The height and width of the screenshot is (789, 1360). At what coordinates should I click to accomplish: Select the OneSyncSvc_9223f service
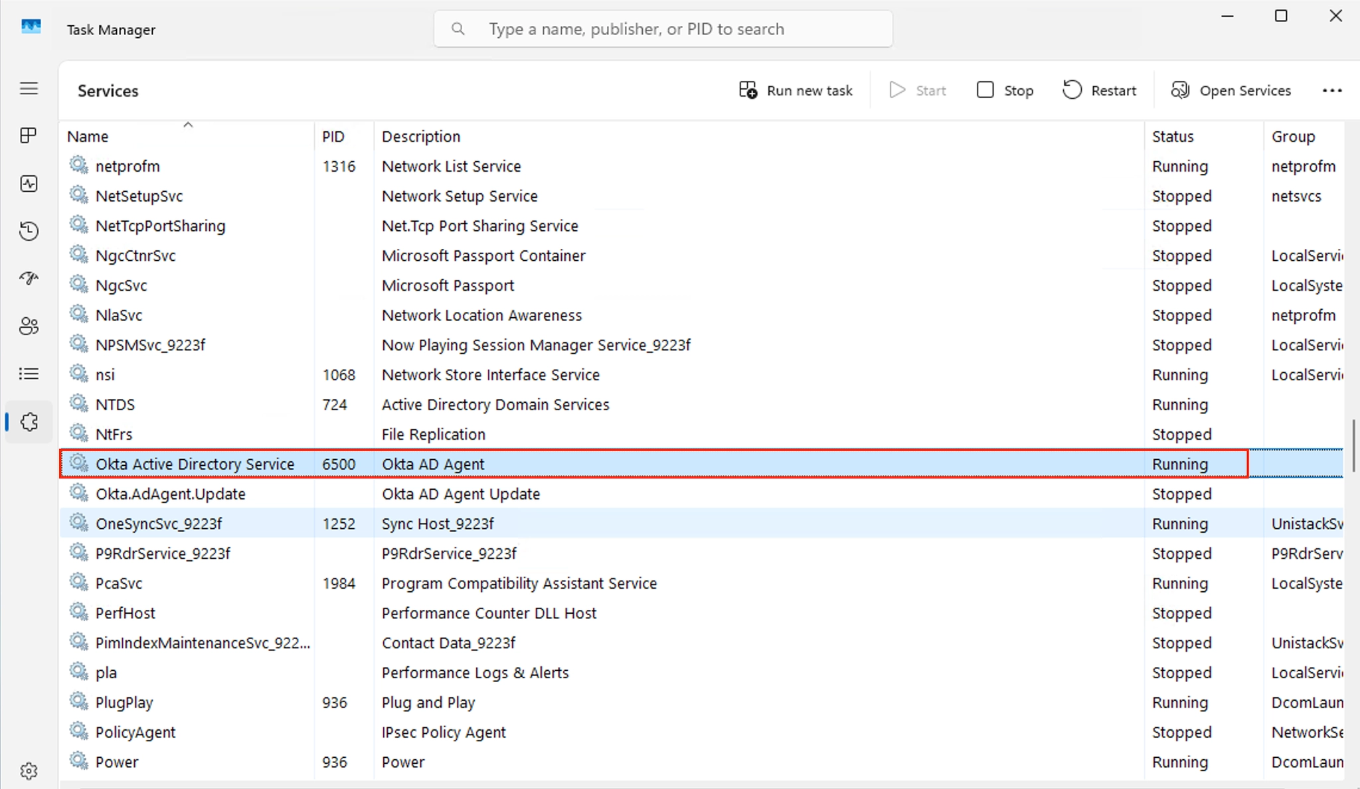coord(159,524)
